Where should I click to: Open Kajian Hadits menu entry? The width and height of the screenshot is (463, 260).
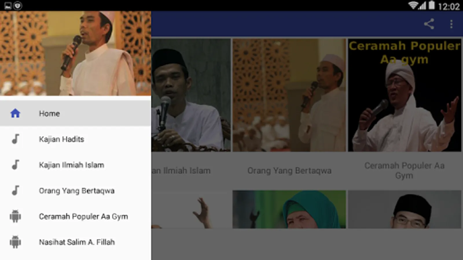click(x=76, y=139)
